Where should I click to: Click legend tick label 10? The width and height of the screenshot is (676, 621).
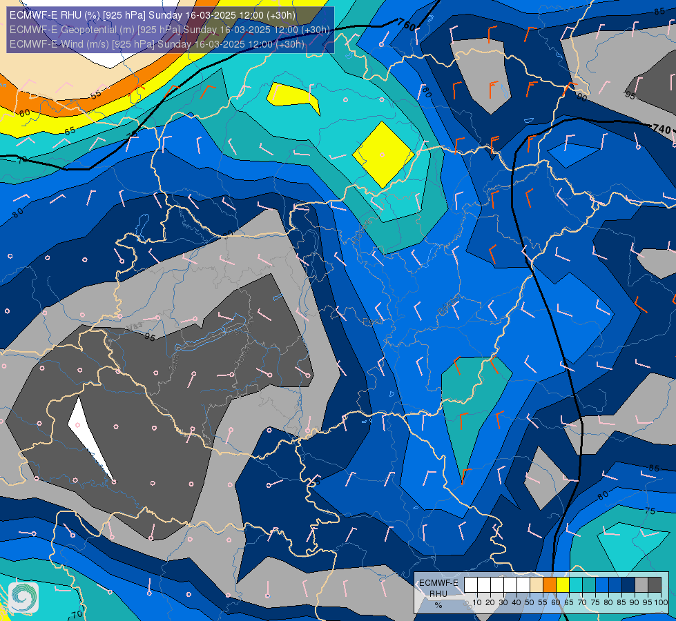[477, 602]
